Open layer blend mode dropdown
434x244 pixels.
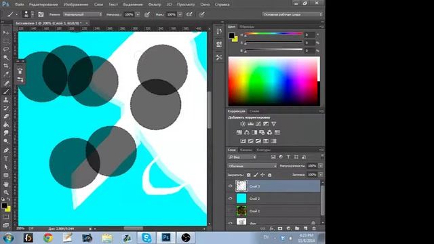pyautogui.click(x=252, y=165)
